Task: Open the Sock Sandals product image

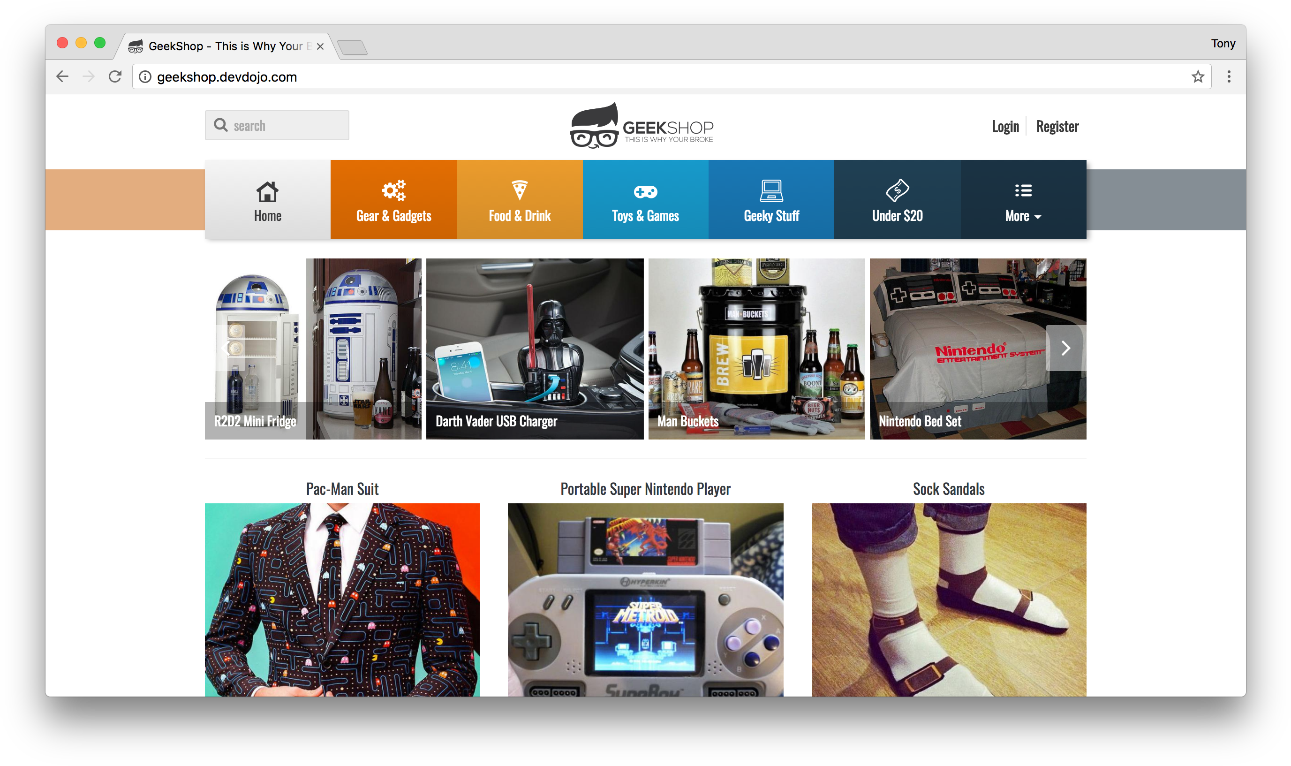Action: tap(949, 600)
